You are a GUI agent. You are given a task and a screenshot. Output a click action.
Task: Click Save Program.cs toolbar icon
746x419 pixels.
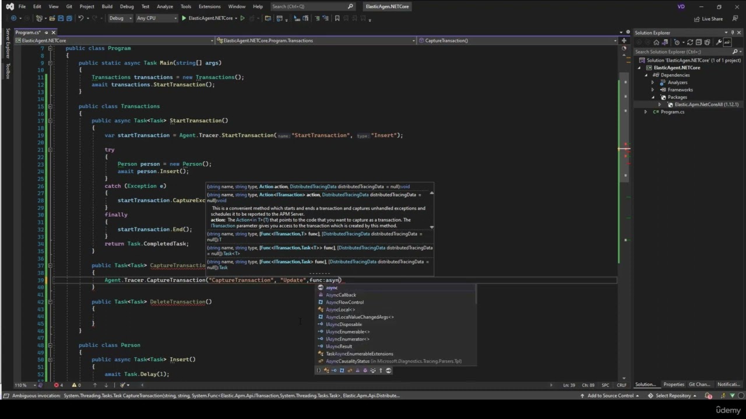coord(61,18)
